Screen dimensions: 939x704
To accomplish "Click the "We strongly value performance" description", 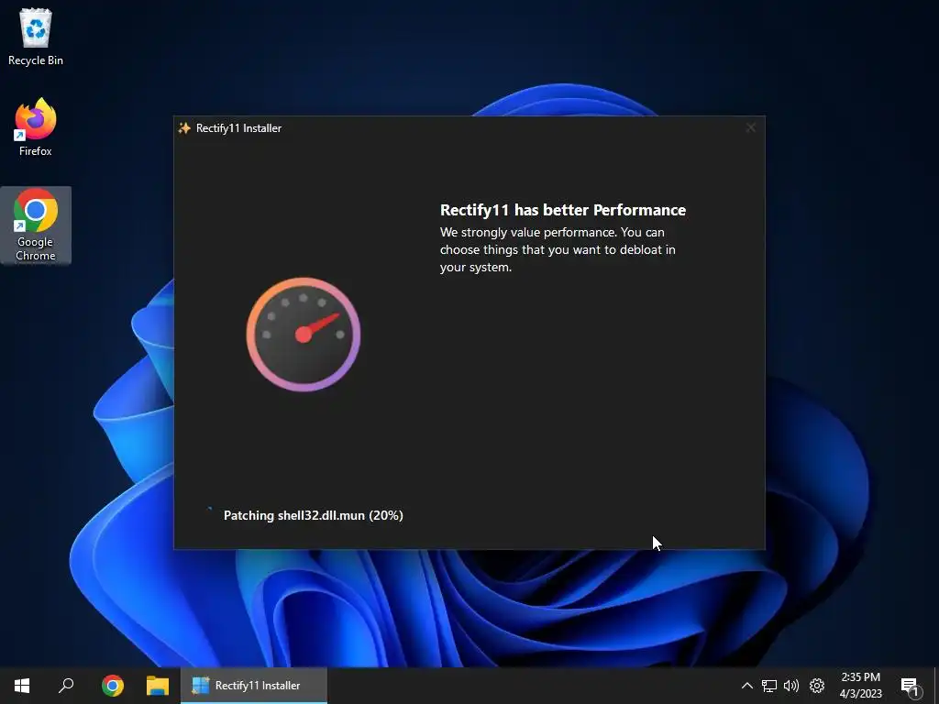I will pyautogui.click(x=558, y=249).
